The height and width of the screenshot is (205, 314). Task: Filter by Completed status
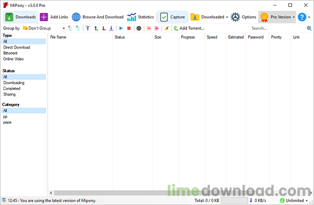point(12,89)
